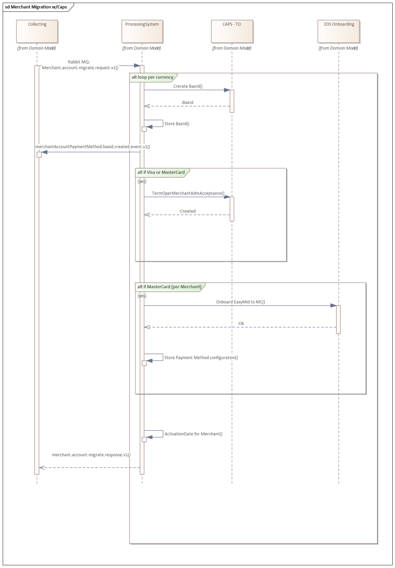Click the 'sd Merchant Migration w/Caps' frame title
Viewport: 395px width, 568px height.
point(36,7)
